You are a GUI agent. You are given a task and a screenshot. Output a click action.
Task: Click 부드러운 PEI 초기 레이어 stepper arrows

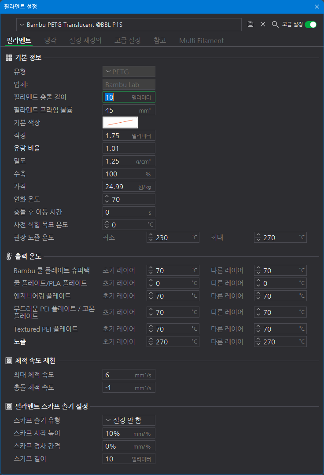tap(151, 312)
